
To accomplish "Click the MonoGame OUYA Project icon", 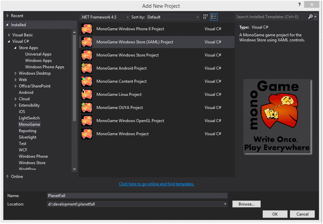I will point(87,108).
